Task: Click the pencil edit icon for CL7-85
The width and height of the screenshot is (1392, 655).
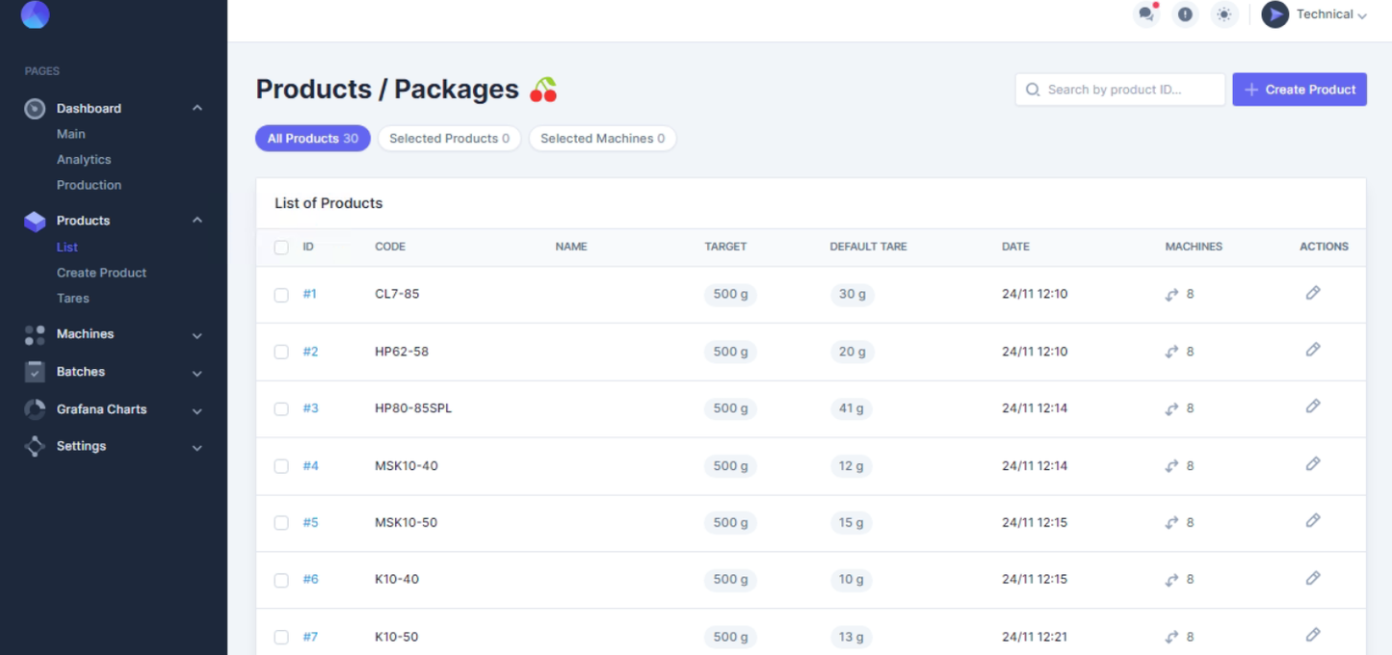Action: [1312, 293]
